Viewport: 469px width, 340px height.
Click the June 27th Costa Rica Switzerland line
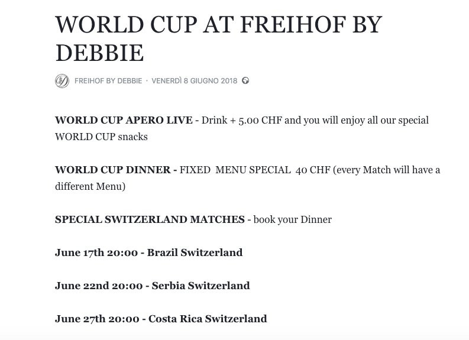161,319
